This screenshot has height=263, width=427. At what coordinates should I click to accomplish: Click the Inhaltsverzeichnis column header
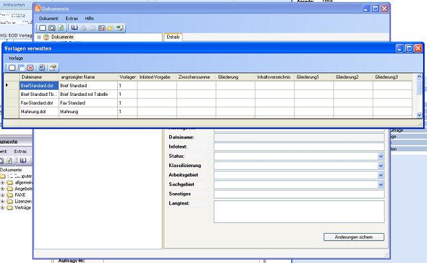click(274, 77)
